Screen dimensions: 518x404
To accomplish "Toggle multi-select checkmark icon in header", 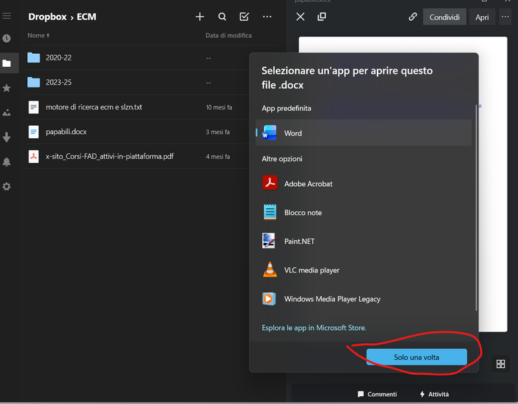I will click(244, 17).
